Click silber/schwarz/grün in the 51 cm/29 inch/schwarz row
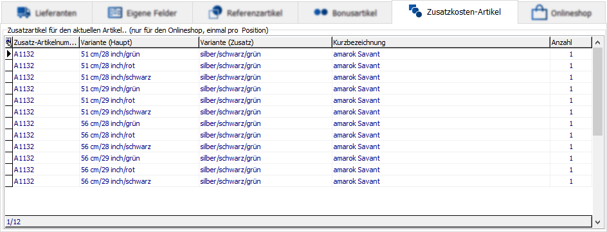Screen dimensions: 607x232 [230, 112]
